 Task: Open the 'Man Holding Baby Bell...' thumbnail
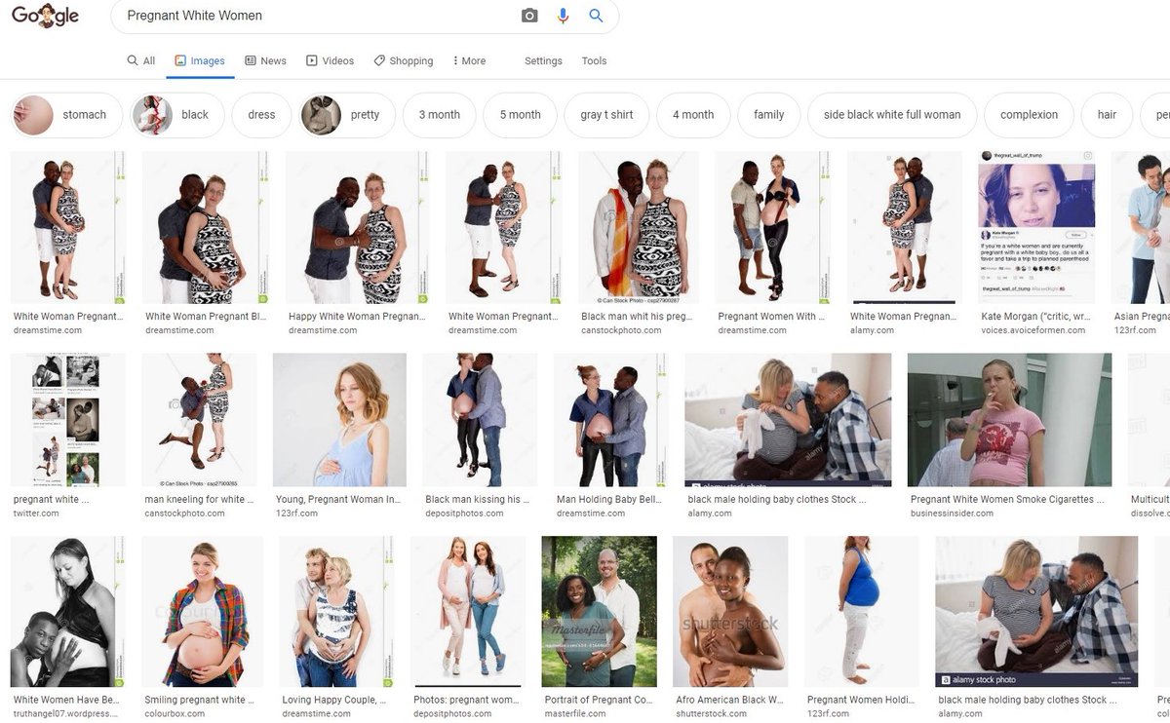point(611,420)
